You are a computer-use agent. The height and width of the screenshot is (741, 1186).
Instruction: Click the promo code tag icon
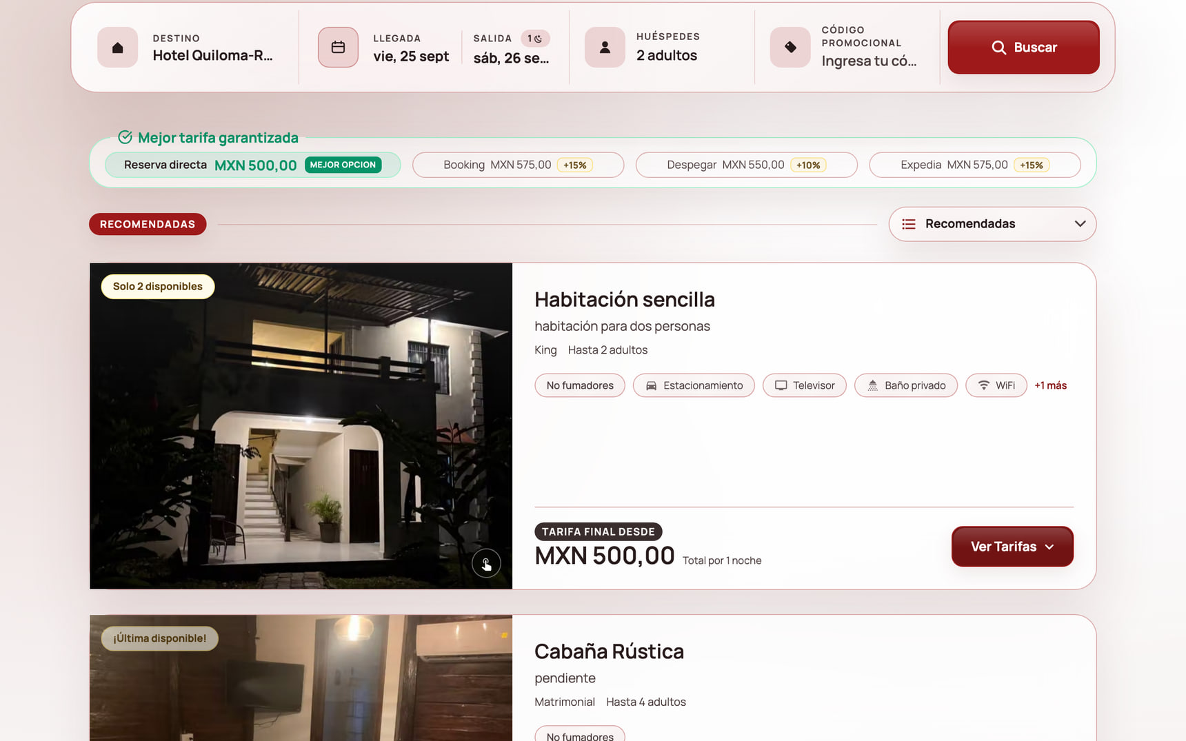tap(790, 48)
